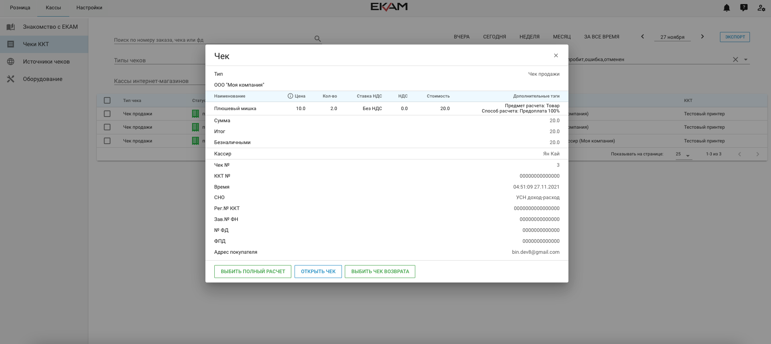Expand the status filter dropdown arrow
This screenshot has width=771, height=344.
745,59
